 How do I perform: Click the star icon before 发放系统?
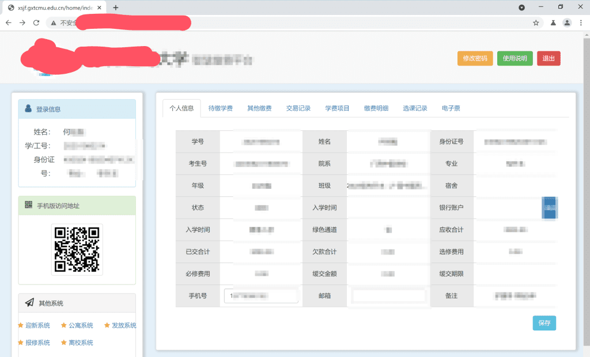click(107, 325)
